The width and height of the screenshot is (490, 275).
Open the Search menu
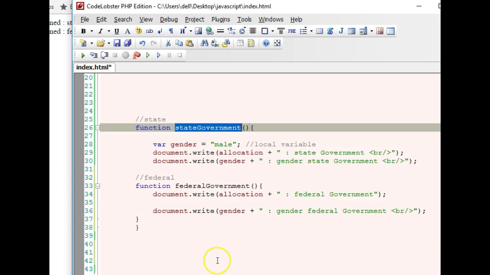tap(123, 19)
